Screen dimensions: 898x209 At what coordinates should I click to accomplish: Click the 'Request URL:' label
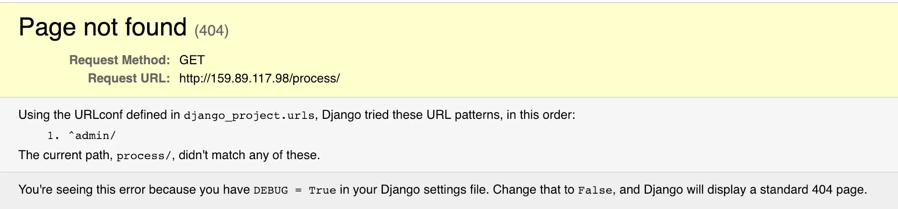pyautogui.click(x=129, y=78)
